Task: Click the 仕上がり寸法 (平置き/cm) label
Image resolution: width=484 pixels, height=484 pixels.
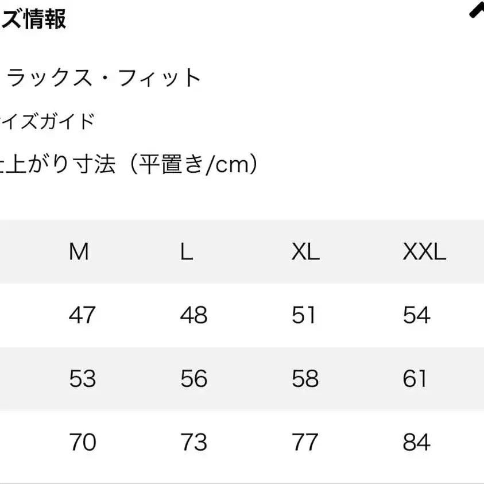Action: point(129,165)
